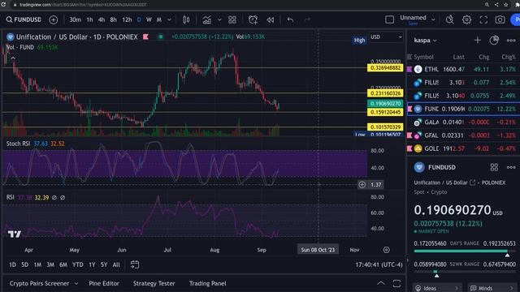
Task: Sort the watchlist by Chg% column
Action: coord(509,57)
